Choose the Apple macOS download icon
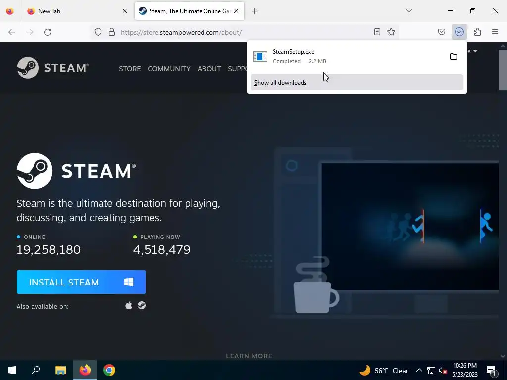The image size is (507, 380). pyautogui.click(x=129, y=305)
